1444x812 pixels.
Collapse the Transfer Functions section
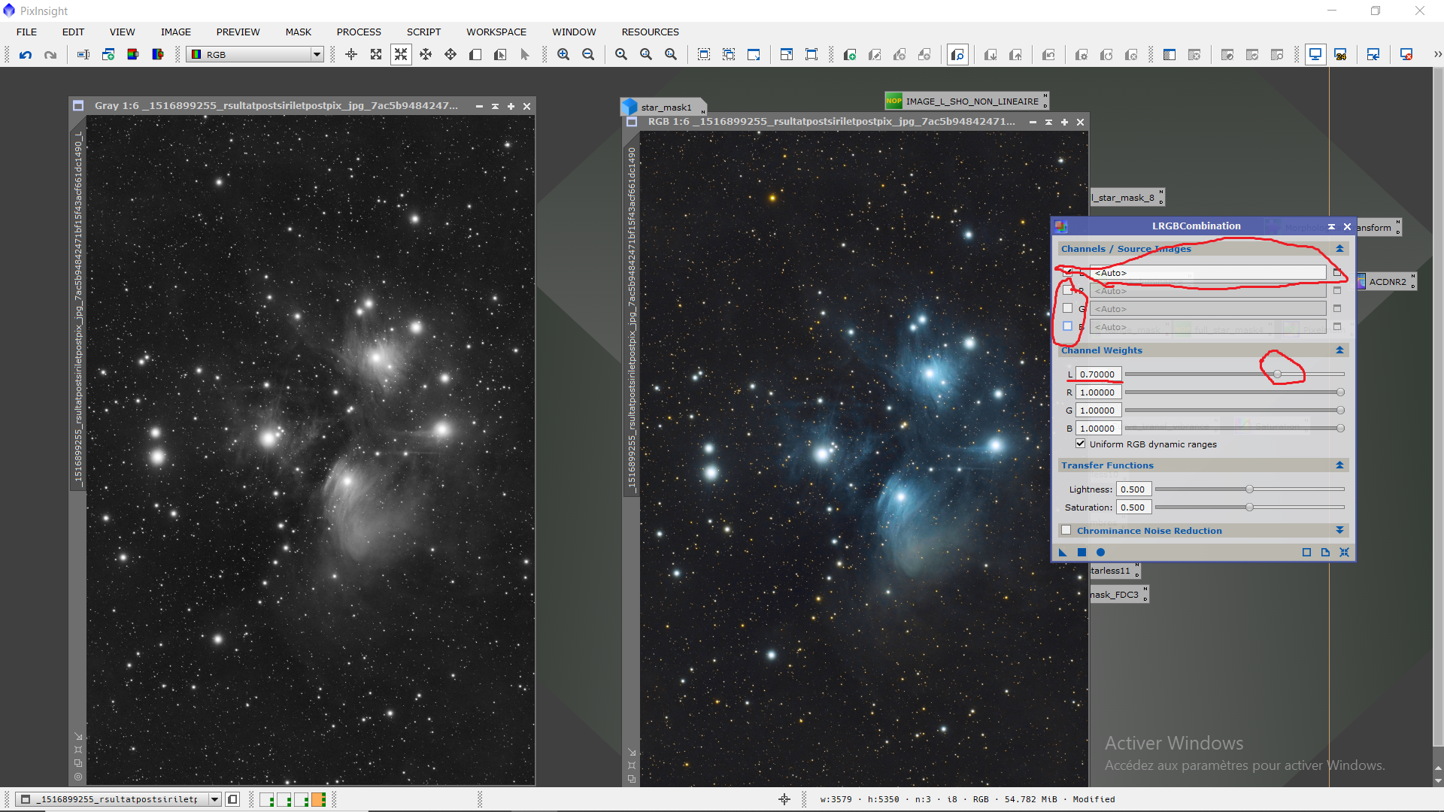pos(1339,465)
